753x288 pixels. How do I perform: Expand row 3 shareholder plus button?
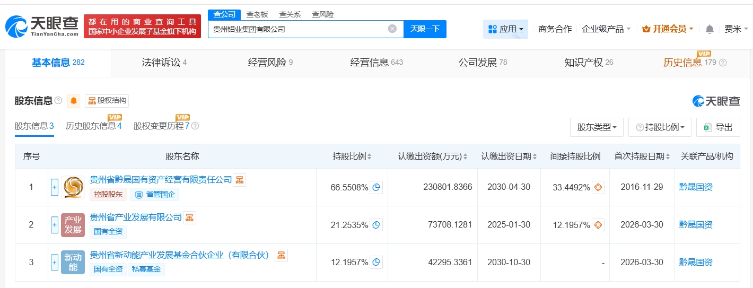click(55, 262)
